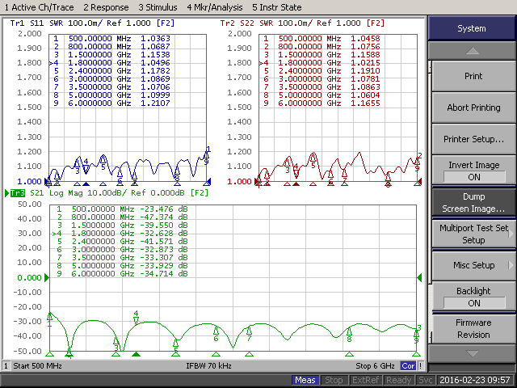Click marker 7 on the S21 trace
517x388 pixels.
(250, 333)
